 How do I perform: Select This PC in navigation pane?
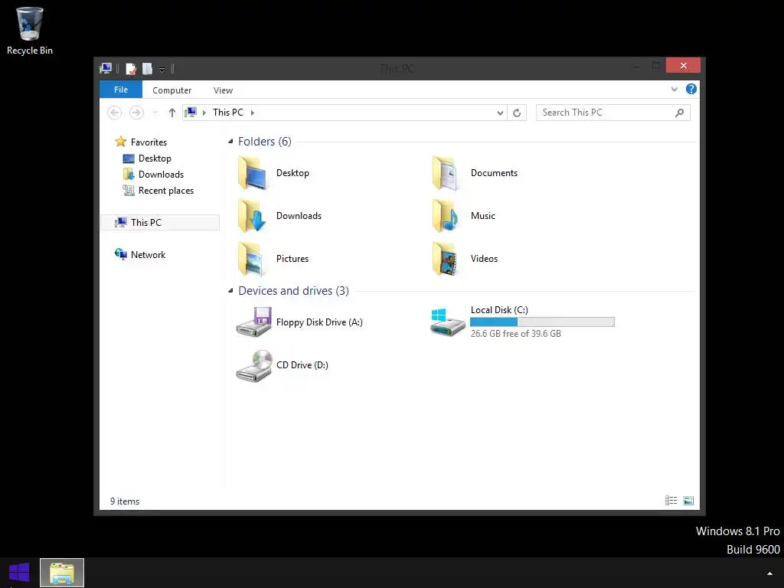(x=160, y=223)
